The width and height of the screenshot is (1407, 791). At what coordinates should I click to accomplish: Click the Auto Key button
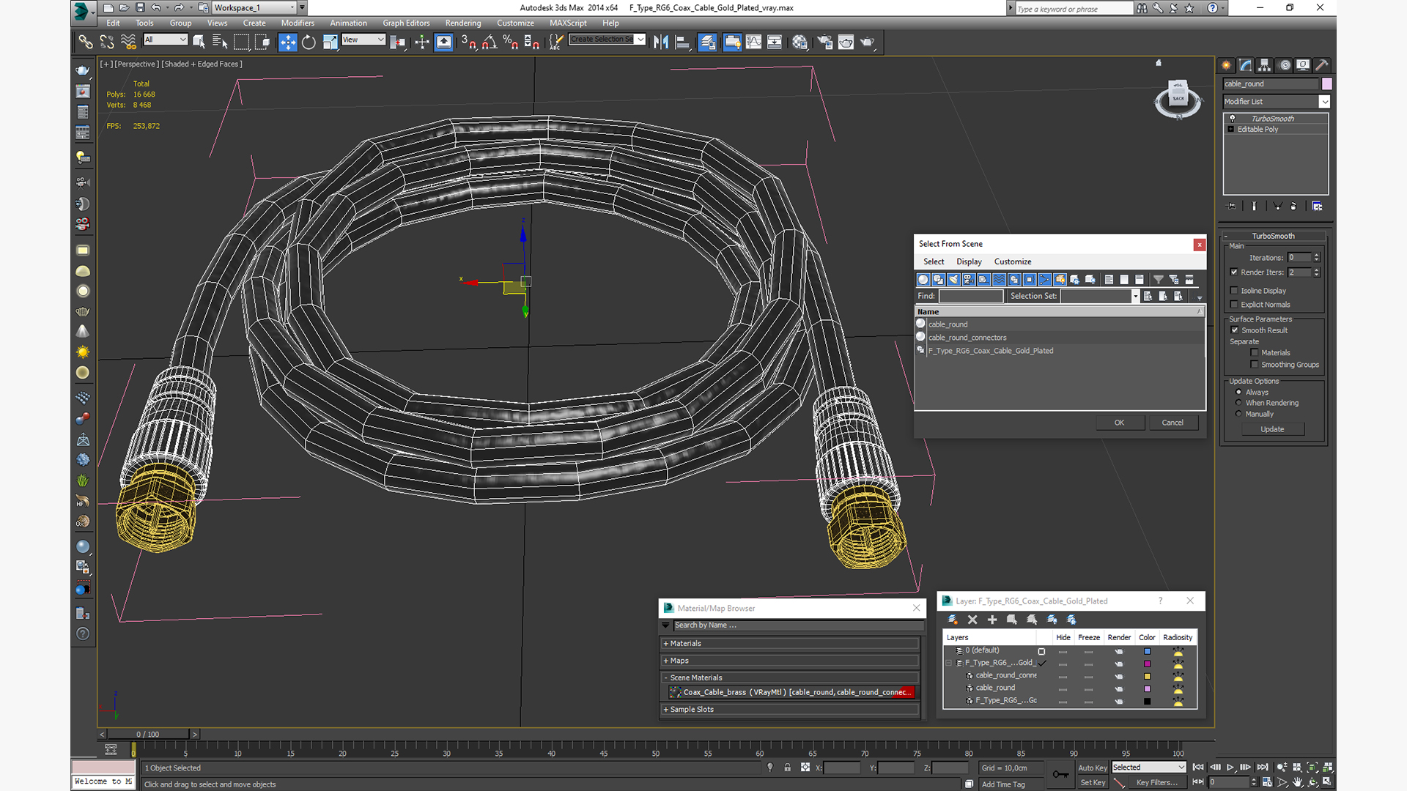click(1093, 768)
